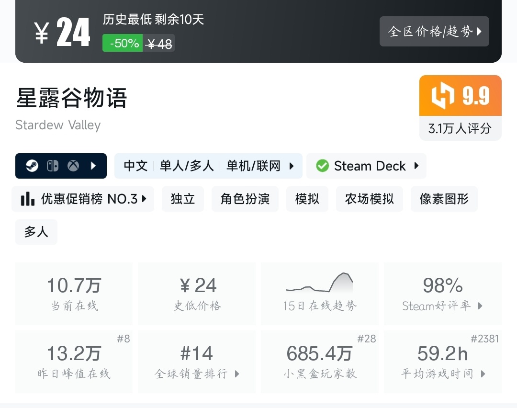Tap the Steam platform icon
Image resolution: width=517 pixels, height=408 pixels.
coord(32,166)
